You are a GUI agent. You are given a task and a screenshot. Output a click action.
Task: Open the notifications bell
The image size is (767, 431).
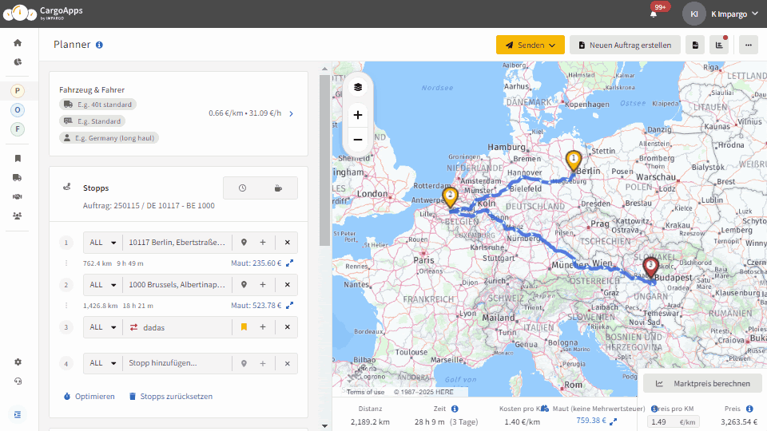coord(654,14)
